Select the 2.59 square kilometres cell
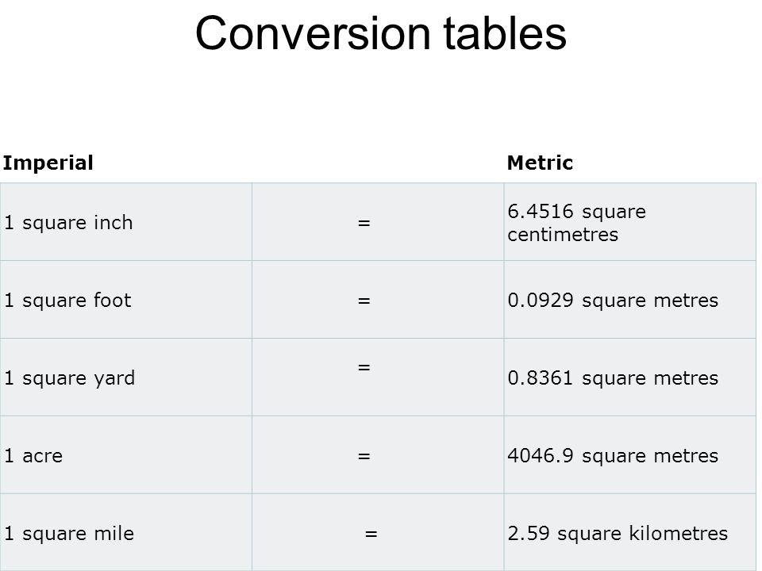Image resolution: width=762 pixels, height=571 pixels. [x=629, y=533]
